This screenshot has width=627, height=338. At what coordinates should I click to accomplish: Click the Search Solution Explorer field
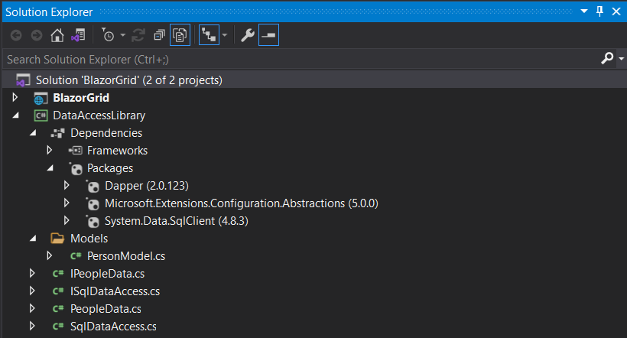click(300, 59)
